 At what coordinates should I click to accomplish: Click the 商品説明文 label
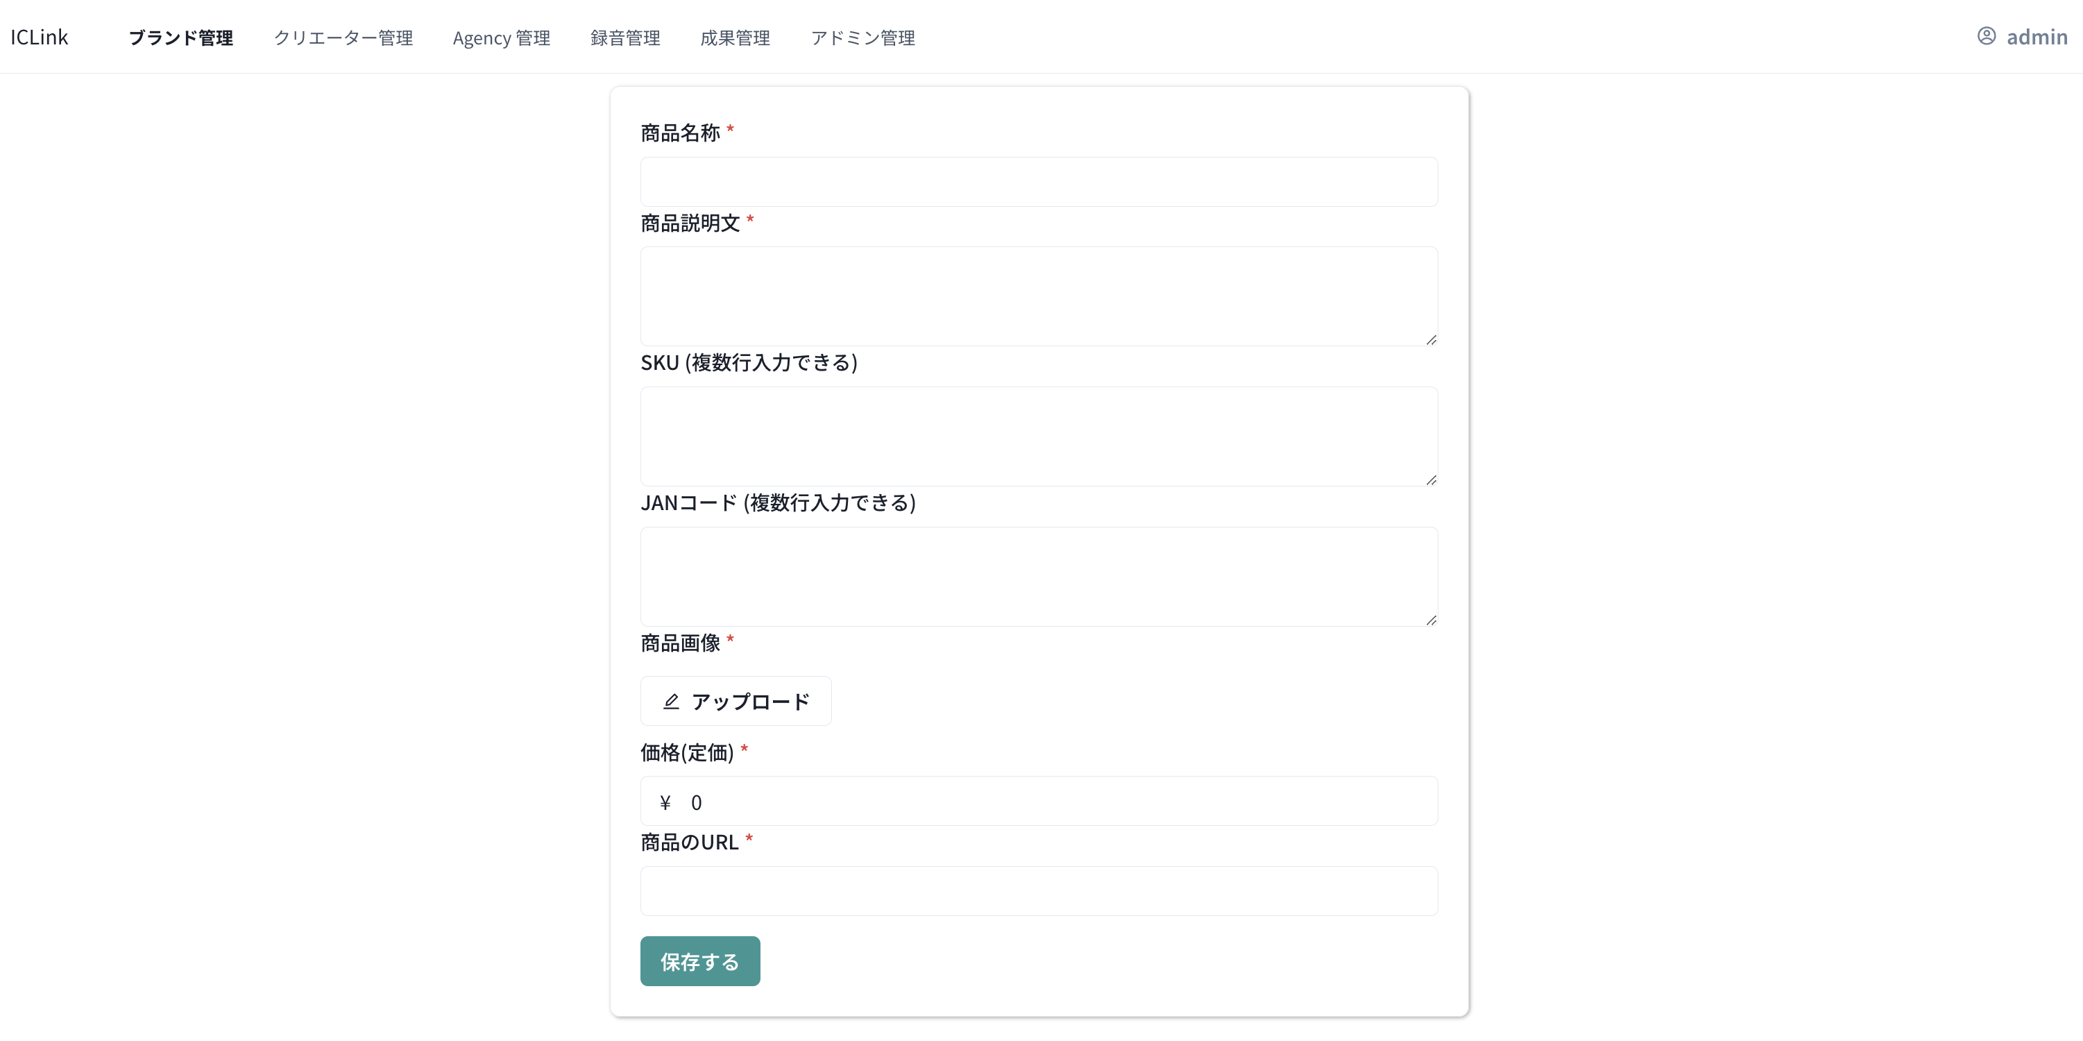[x=690, y=223]
